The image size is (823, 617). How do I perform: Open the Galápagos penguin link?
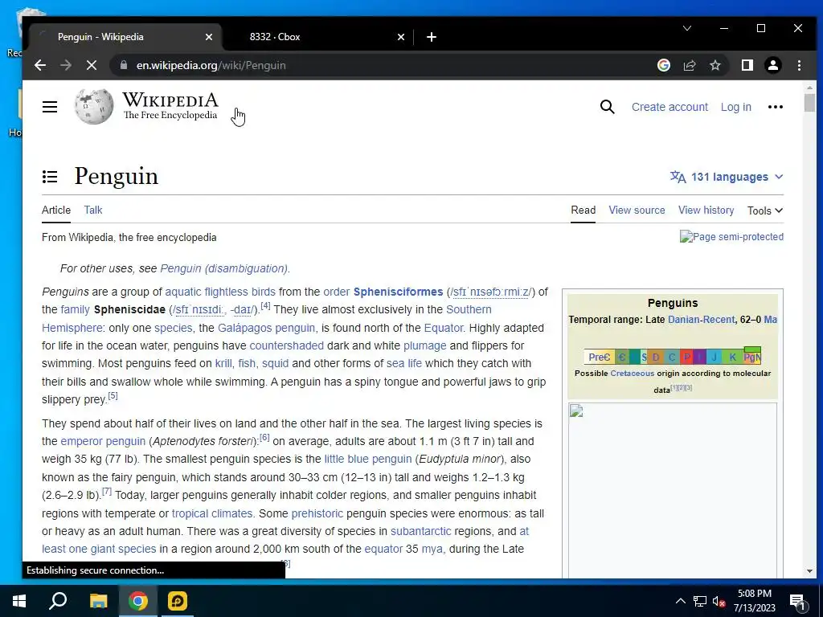(x=266, y=328)
